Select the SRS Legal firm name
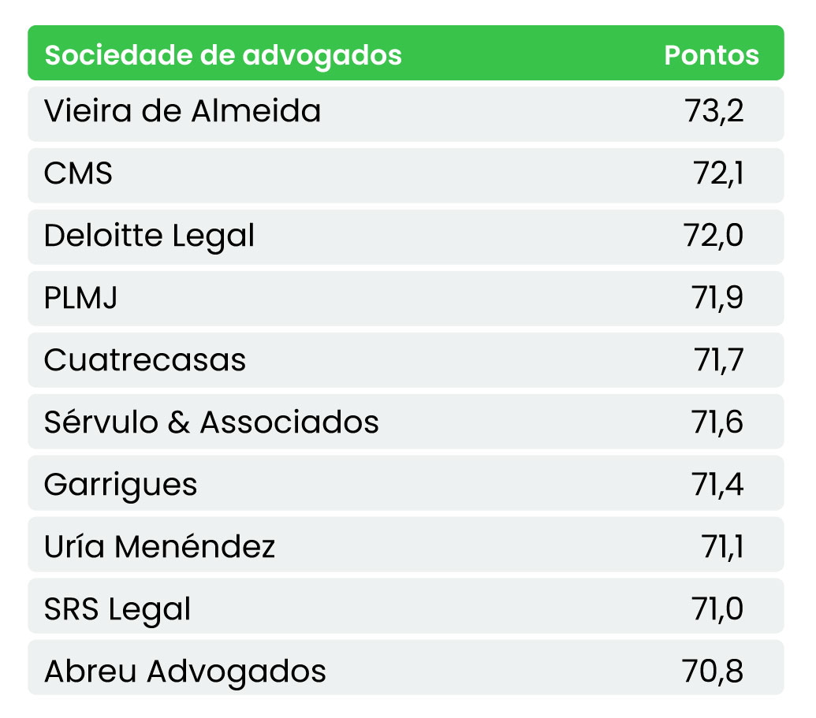The image size is (816, 718). pyautogui.click(x=117, y=608)
